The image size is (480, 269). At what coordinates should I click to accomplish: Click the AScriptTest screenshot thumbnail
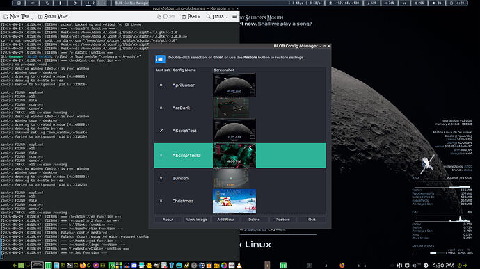pyautogui.click(x=234, y=131)
